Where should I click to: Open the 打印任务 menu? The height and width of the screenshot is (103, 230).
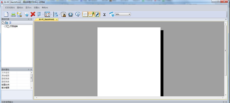10,8
